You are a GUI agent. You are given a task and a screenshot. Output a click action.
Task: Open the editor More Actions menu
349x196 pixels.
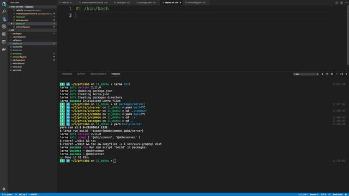(x=346, y=3)
